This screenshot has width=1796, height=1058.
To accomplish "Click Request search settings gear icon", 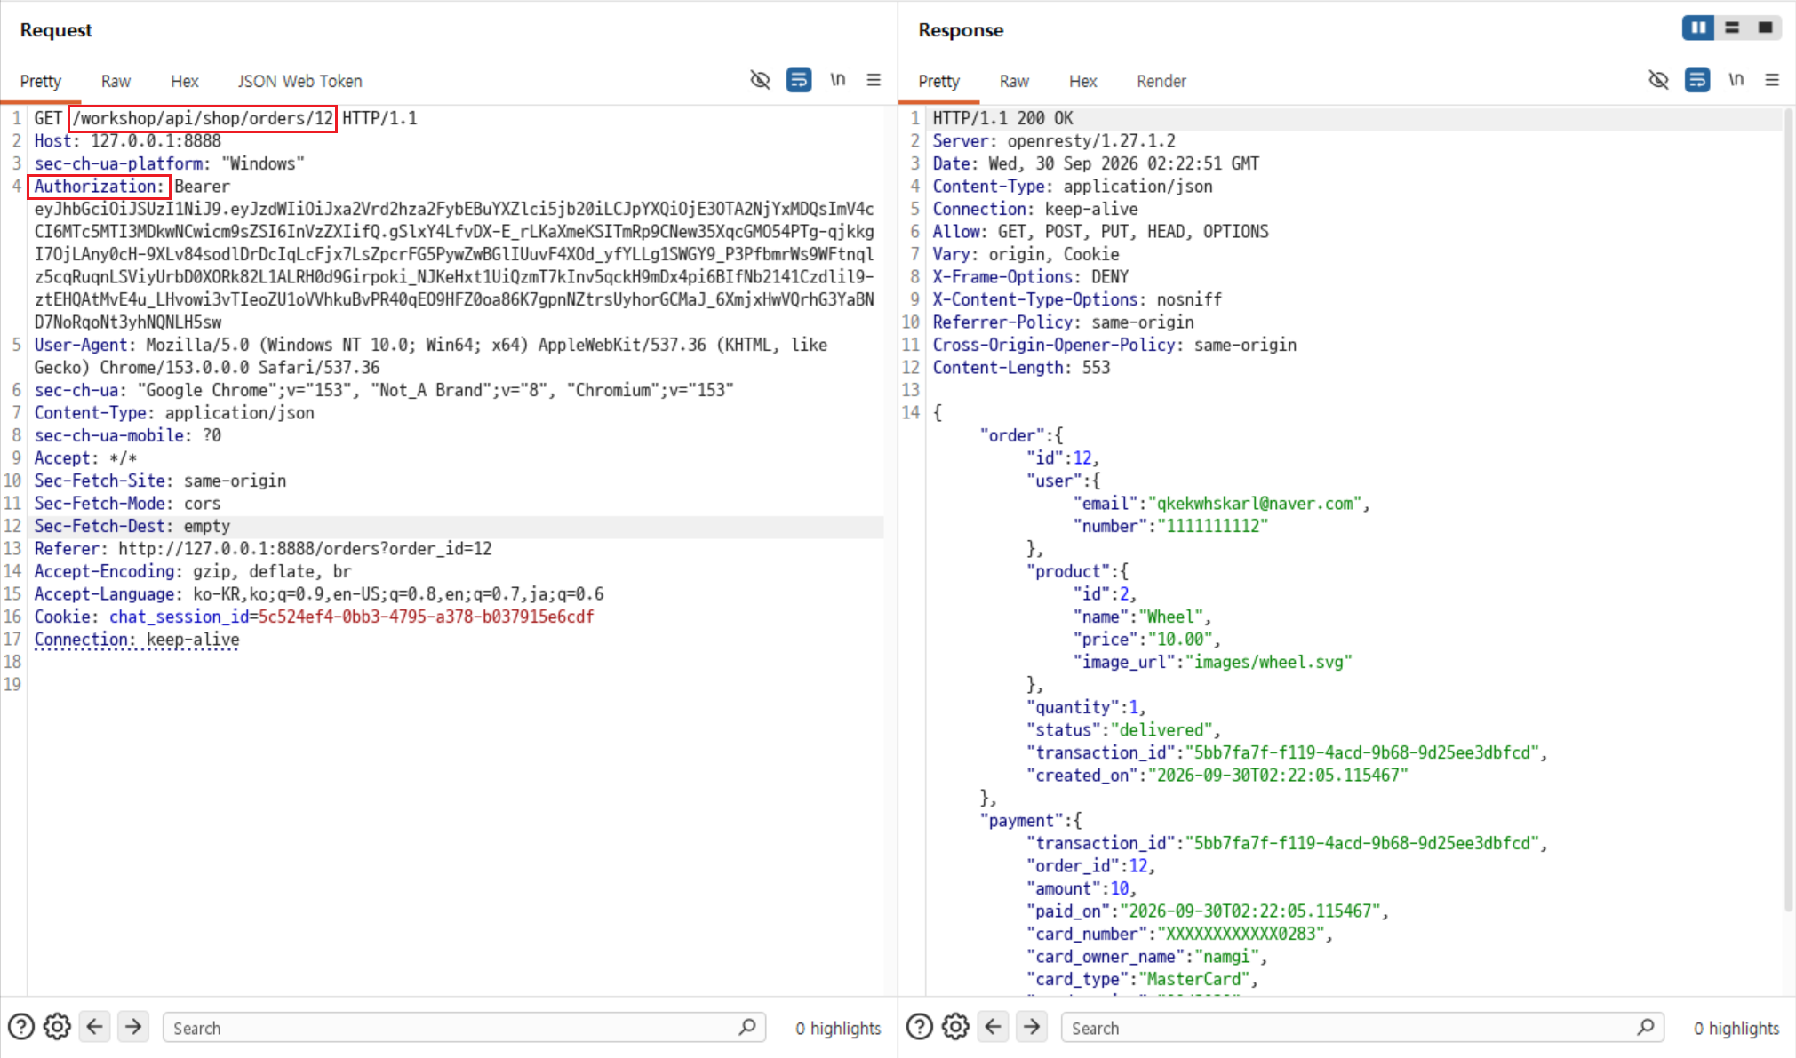I will [57, 1027].
